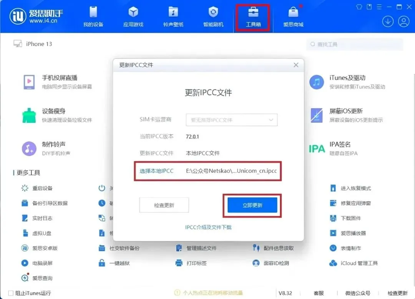Open 手机投屏直播 tool
Viewport: 415px width, 299px height.
[x=58, y=82]
